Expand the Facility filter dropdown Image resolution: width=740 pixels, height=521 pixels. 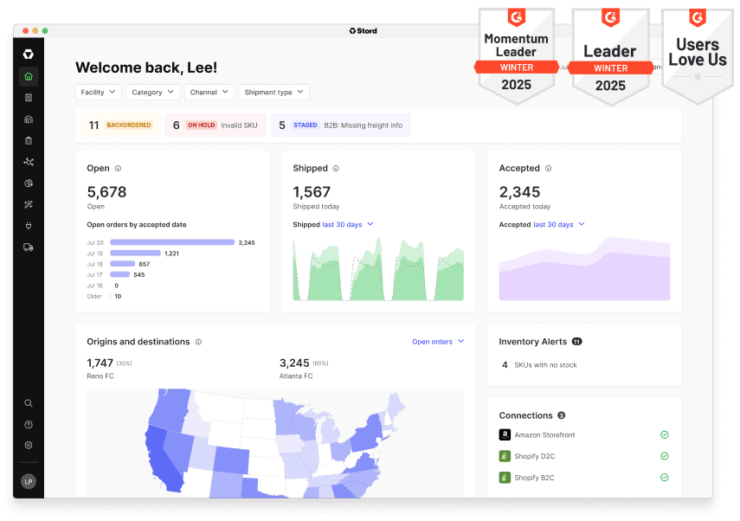[99, 92]
